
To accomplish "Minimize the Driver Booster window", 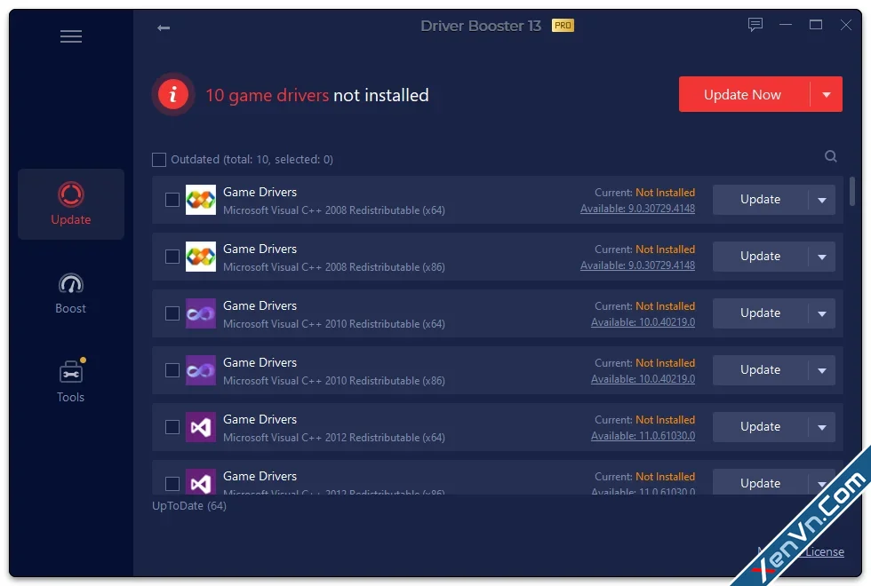I will 786,25.
